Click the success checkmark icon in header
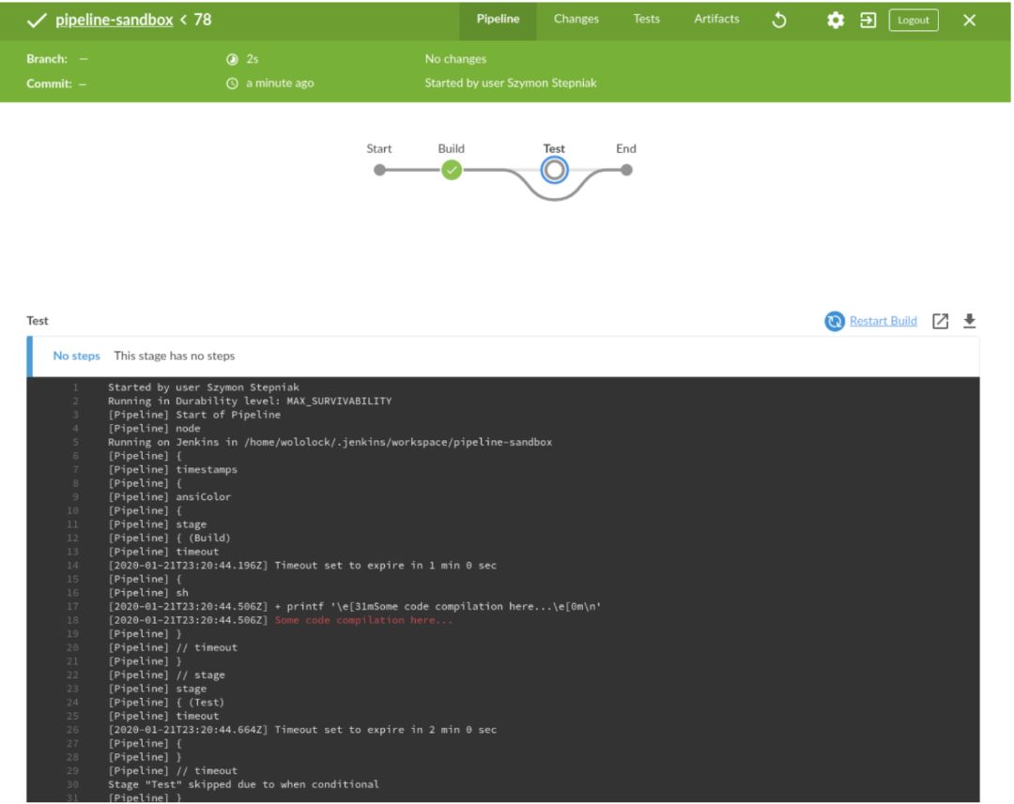 coord(37,21)
